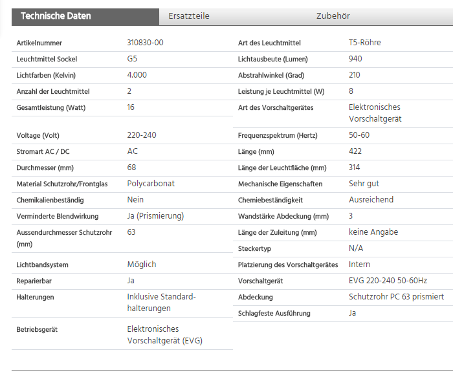Viewport: 453px width, 379px height.
Task: Select Sehr gut value
Action: click(x=364, y=184)
